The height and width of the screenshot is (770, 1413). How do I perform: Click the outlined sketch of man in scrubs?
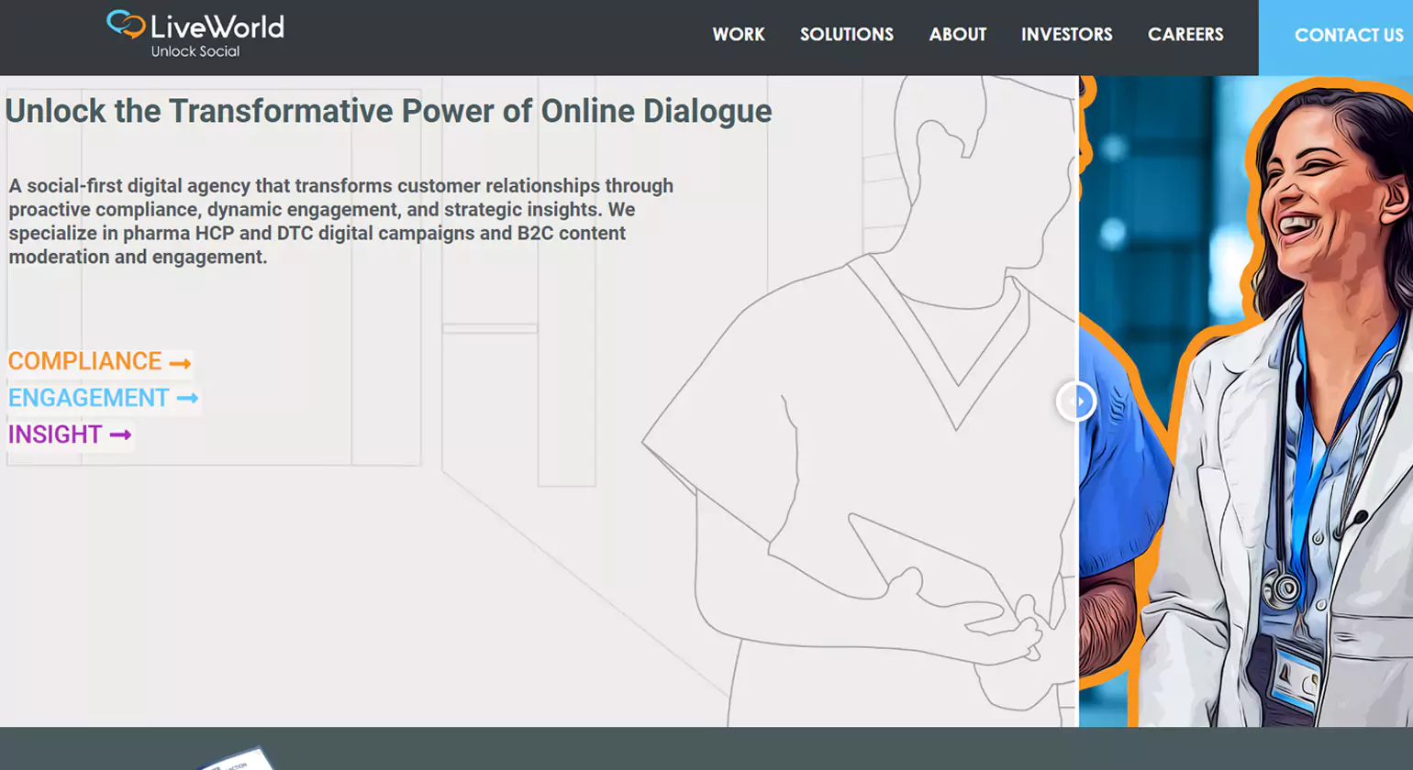point(872,412)
